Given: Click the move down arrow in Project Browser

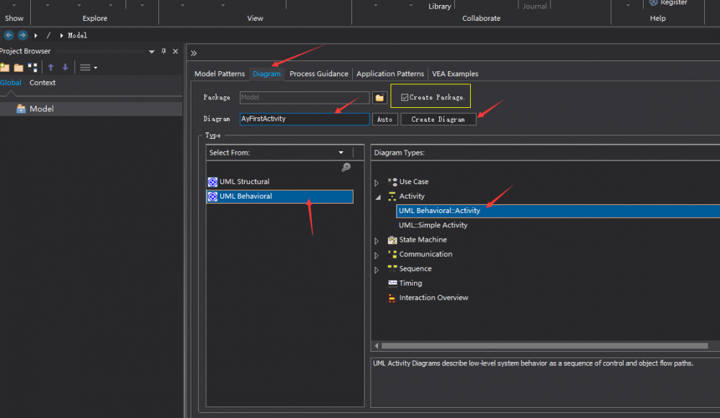Looking at the screenshot, I should pos(63,67).
